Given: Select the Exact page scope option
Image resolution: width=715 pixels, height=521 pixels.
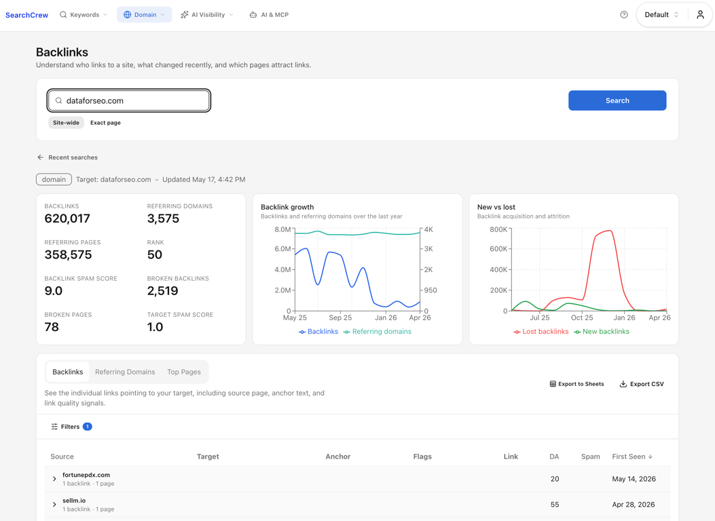Looking at the screenshot, I should tap(105, 123).
